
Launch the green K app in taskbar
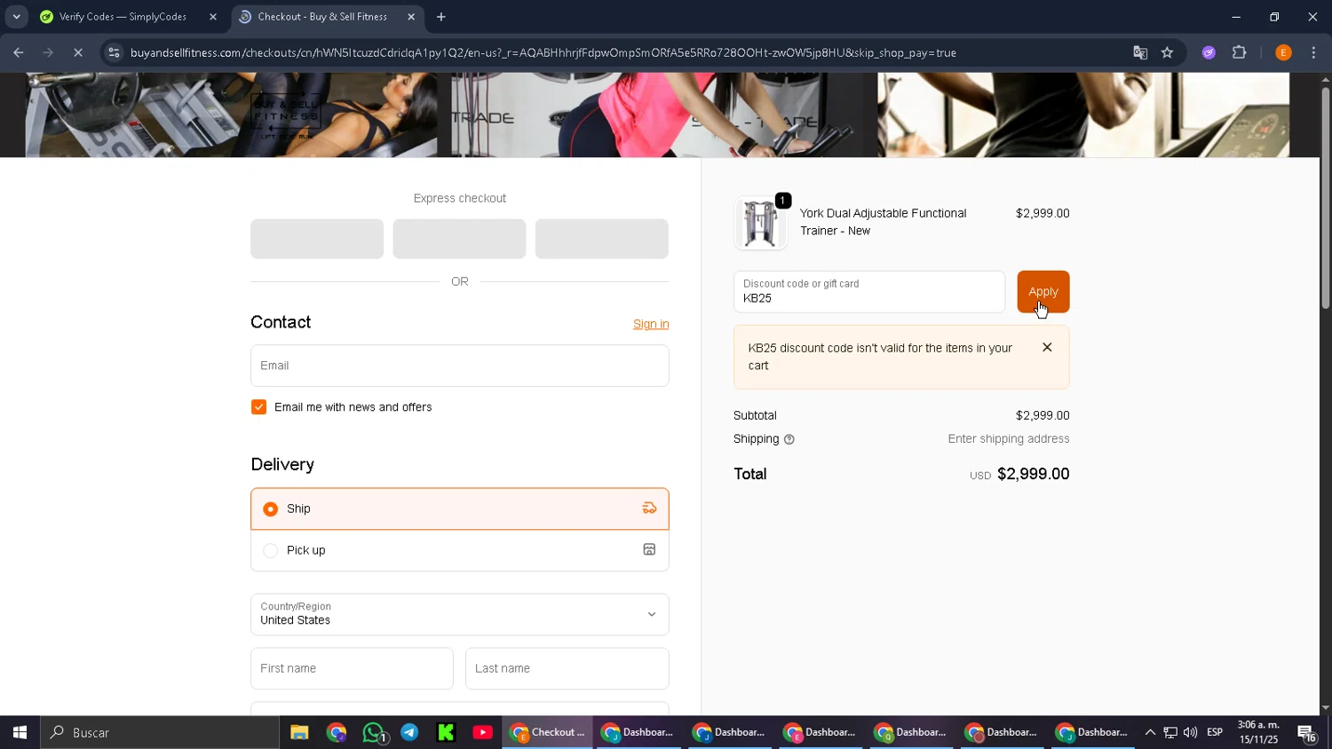(446, 732)
